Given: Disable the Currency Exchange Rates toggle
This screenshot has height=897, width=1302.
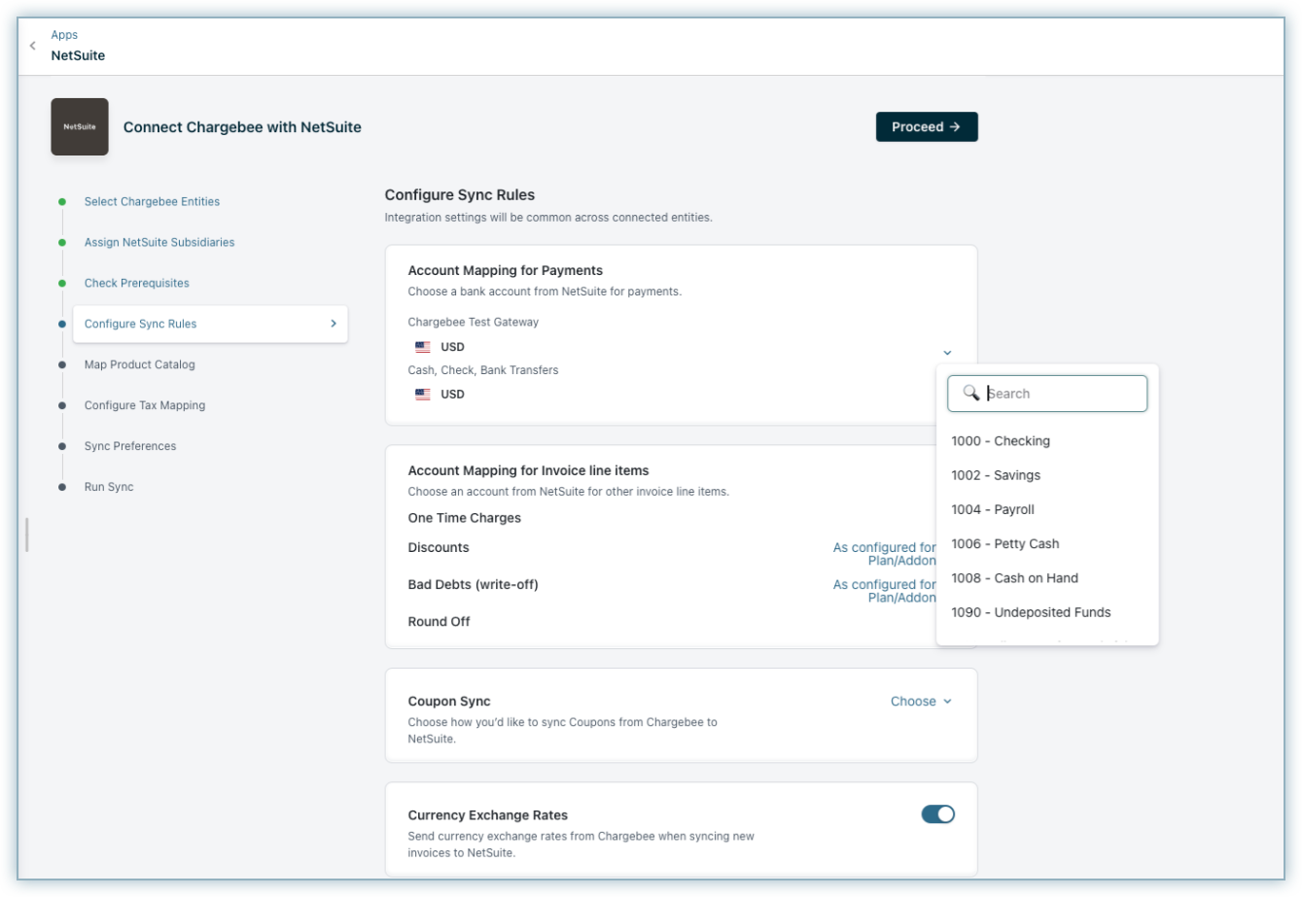Looking at the screenshot, I should [937, 814].
